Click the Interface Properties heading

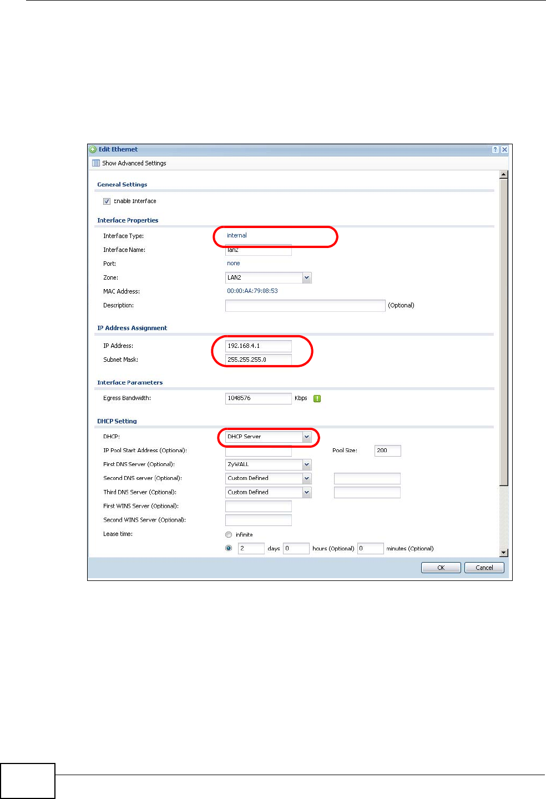[128, 220]
